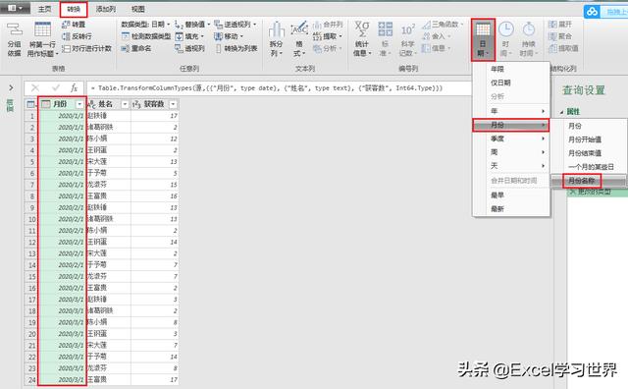This screenshot has width=628, height=389.
Task: Click the 日期 (Date) ribbon button
Action: tap(483, 39)
